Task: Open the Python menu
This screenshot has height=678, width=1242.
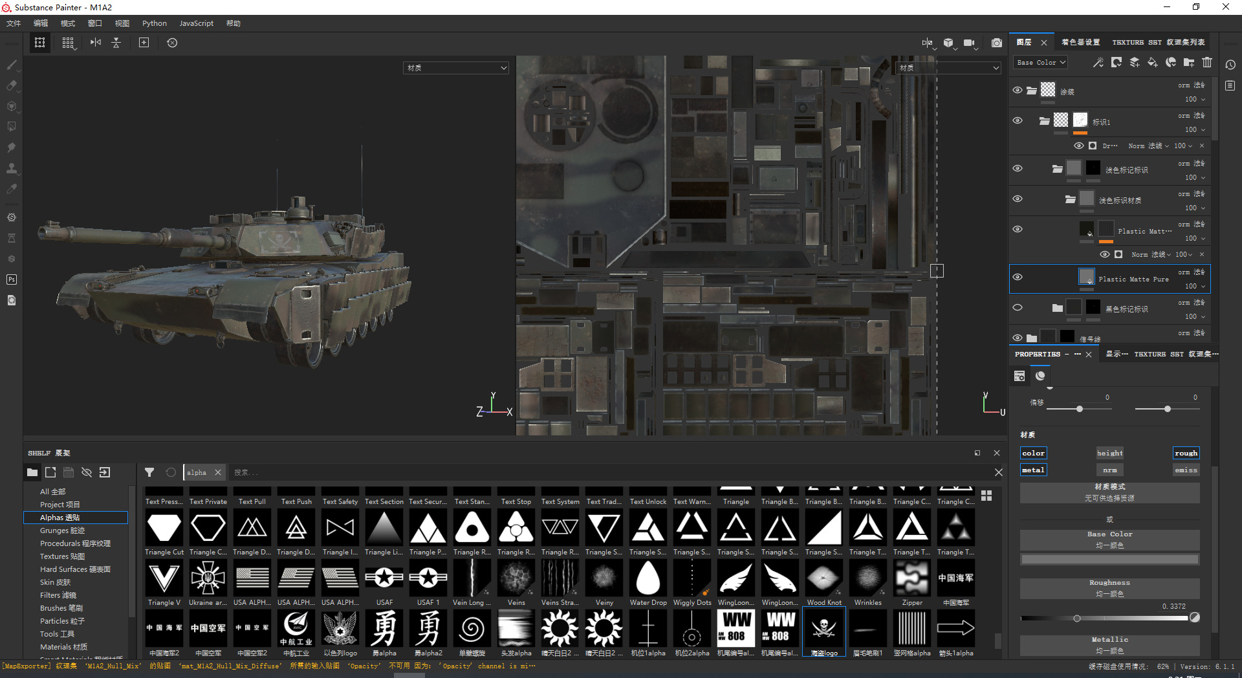Action: tap(155, 23)
